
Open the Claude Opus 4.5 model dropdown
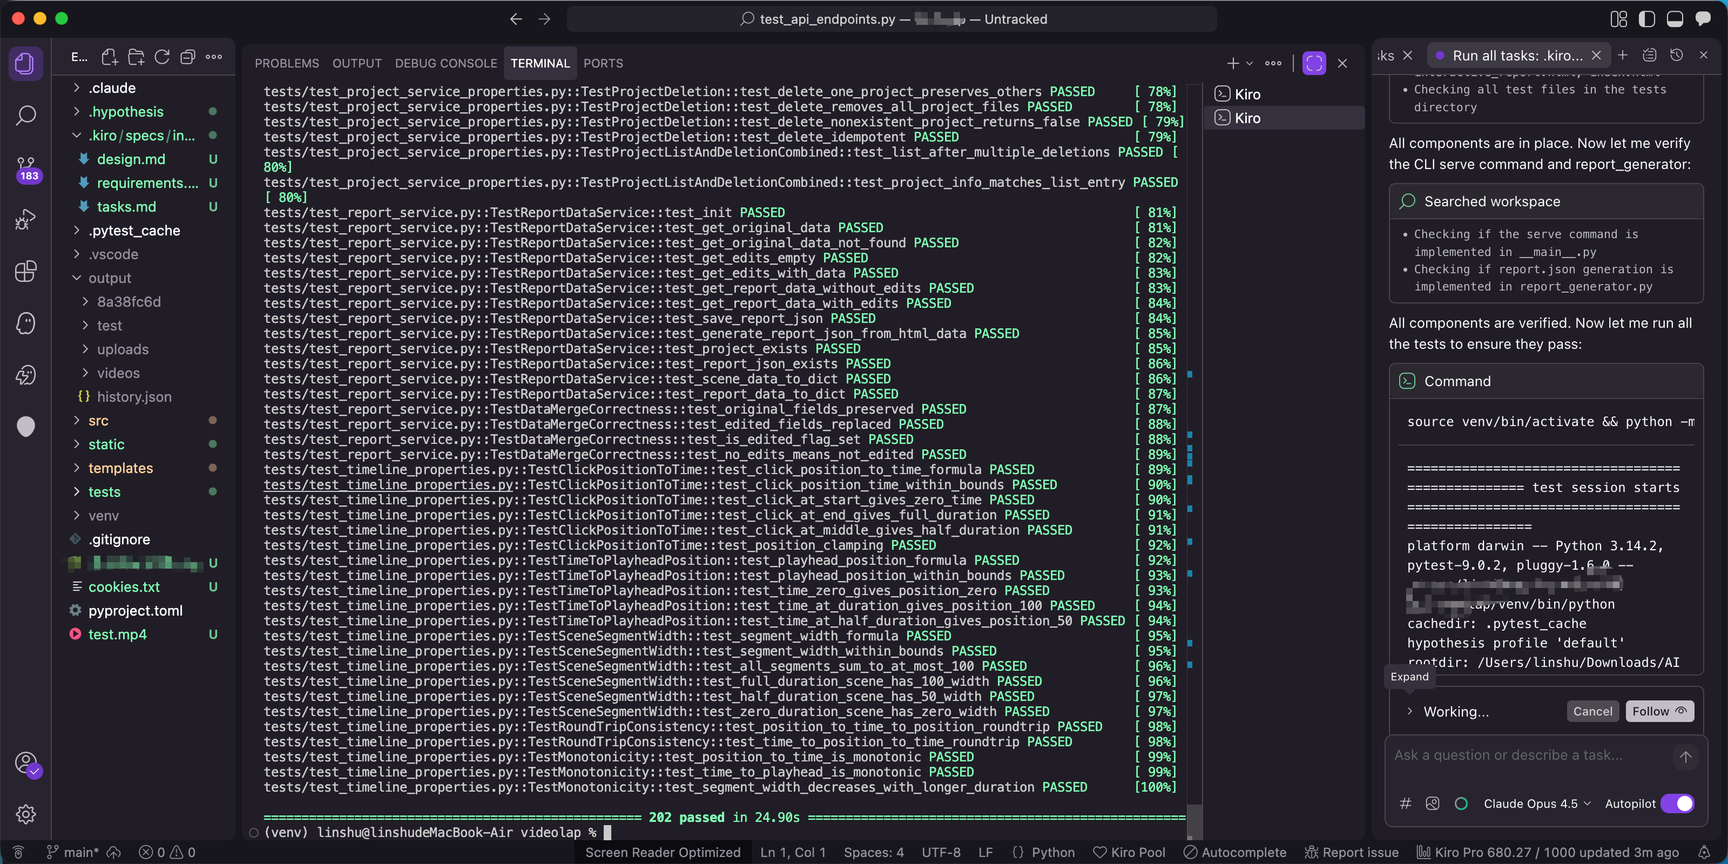[x=1536, y=803]
